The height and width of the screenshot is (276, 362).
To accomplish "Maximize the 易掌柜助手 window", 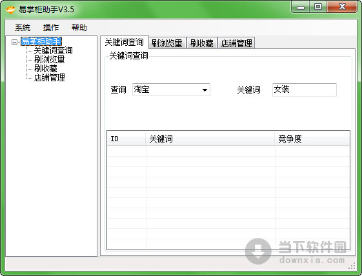I will (318, 7).
